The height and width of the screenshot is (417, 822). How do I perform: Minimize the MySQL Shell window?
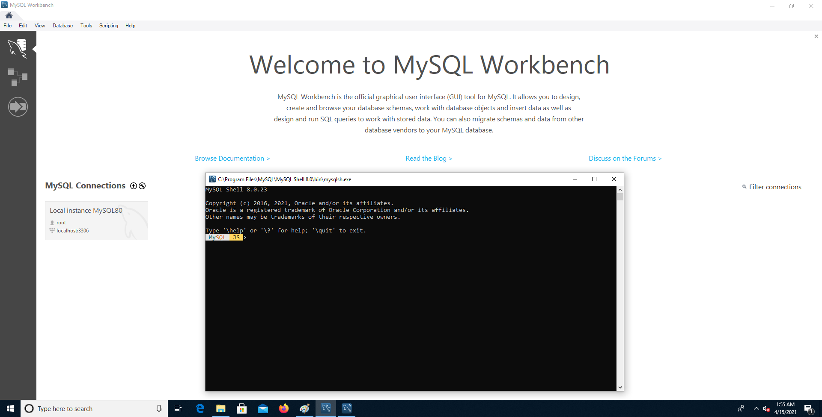pyautogui.click(x=575, y=179)
